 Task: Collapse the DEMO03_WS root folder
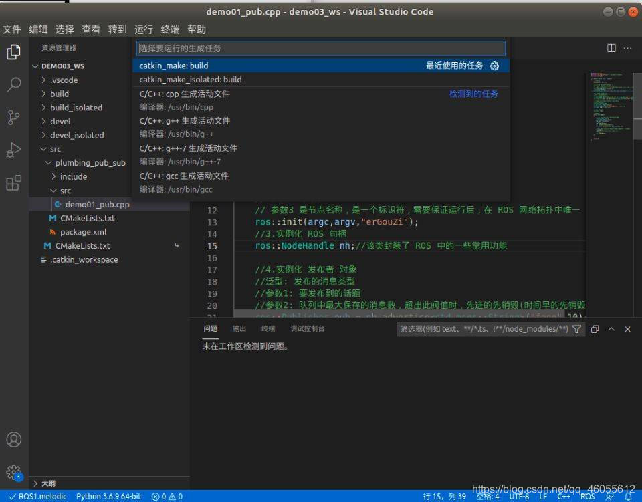[x=35, y=66]
